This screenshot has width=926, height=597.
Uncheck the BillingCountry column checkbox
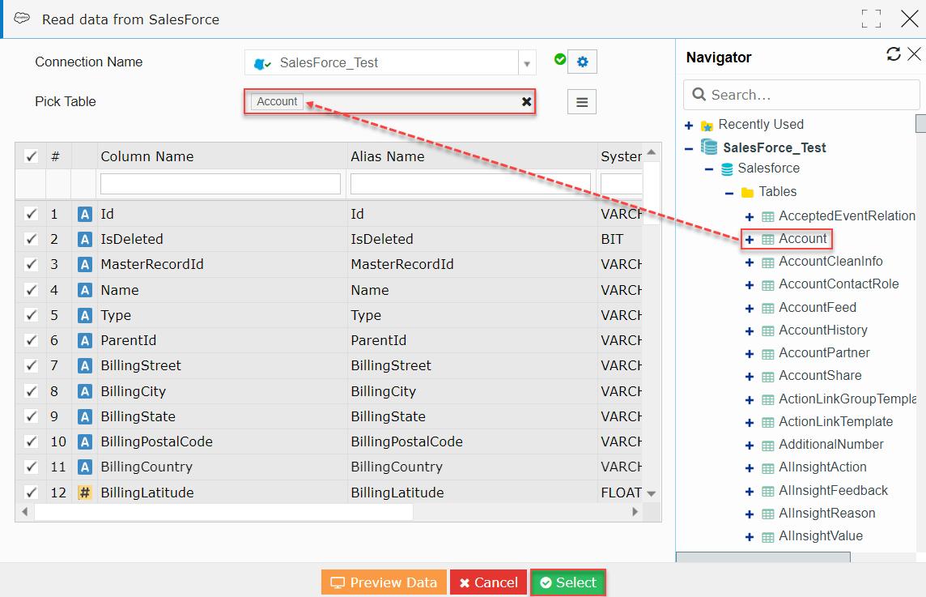pyautogui.click(x=32, y=467)
